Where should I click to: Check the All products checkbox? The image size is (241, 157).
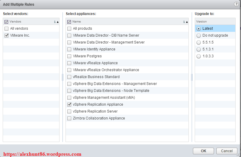coord(69,29)
